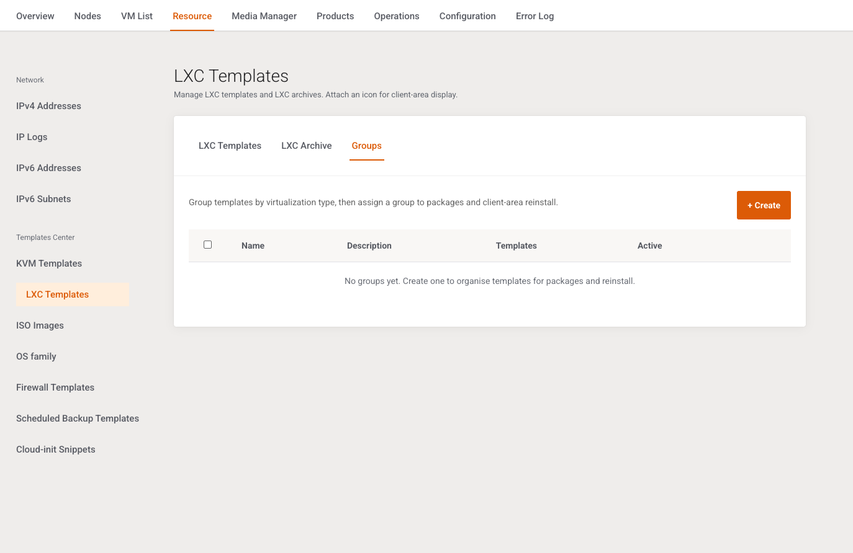
Task: Click the LXC Templates page heading
Action: click(x=231, y=76)
